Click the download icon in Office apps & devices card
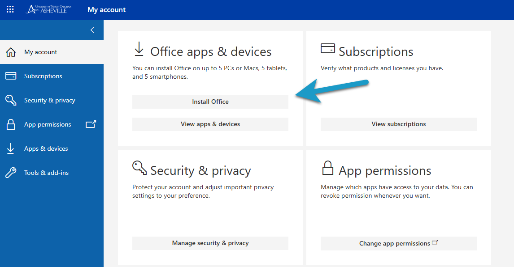 click(x=139, y=49)
